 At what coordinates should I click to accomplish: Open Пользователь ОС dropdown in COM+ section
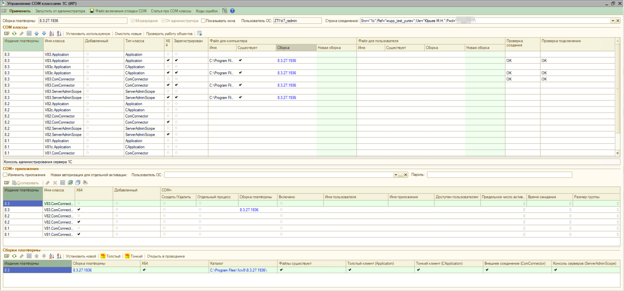click(396, 175)
